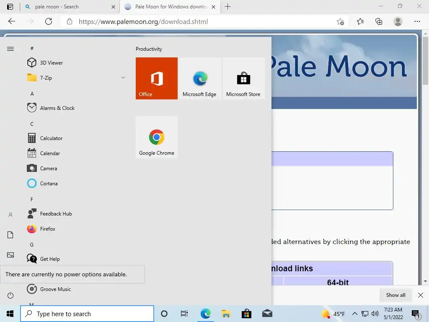This screenshot has height=322, width=429.
Task: Open File Explorer from the taskbar
Action: tap(226, 314)
